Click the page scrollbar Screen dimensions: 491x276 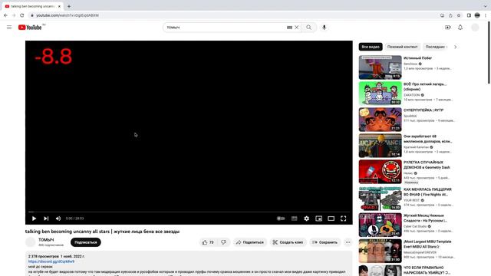(x=489, y=53)
